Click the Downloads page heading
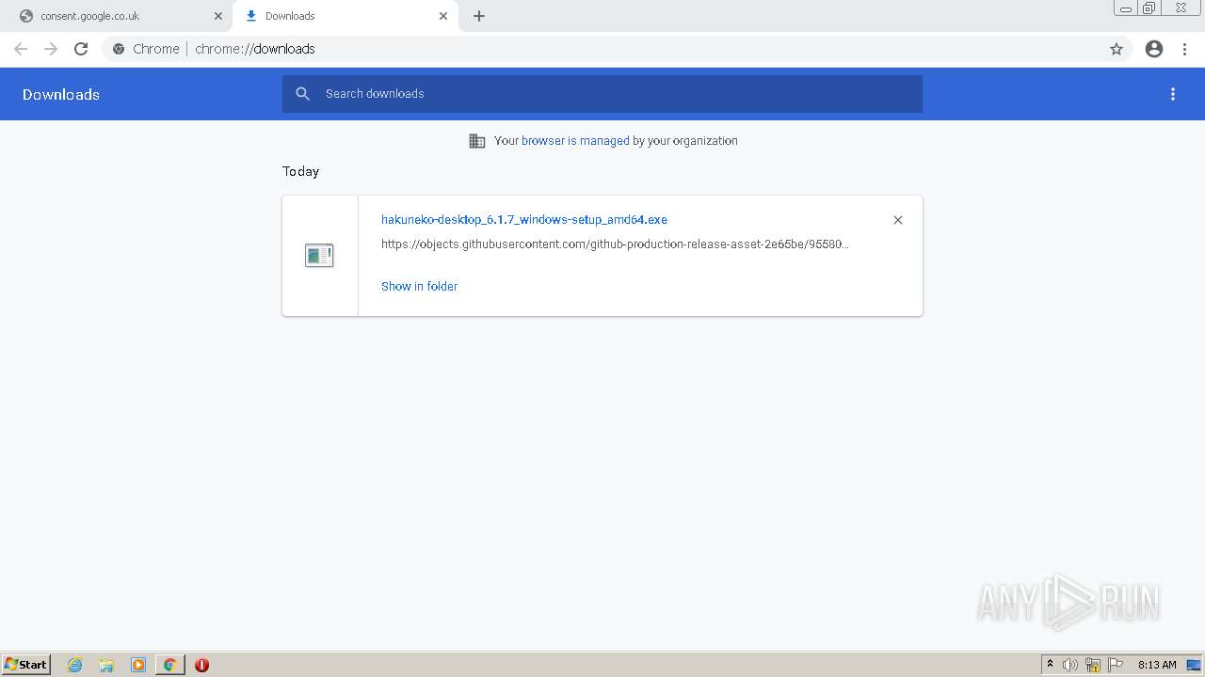The height and width of the screenshot is (677, 1205). point(61,95)
